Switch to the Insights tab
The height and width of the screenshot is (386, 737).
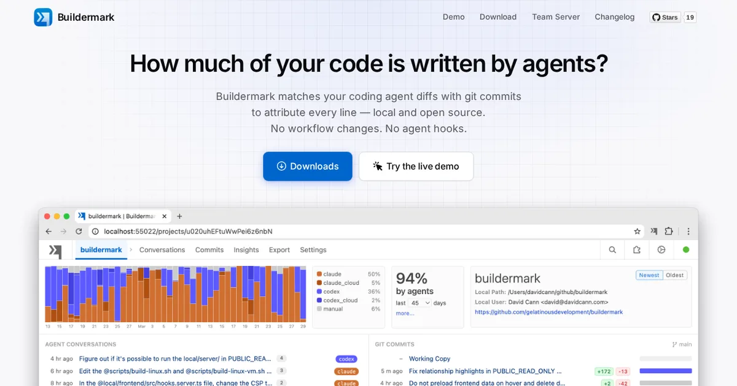click(x=246, y=250)
